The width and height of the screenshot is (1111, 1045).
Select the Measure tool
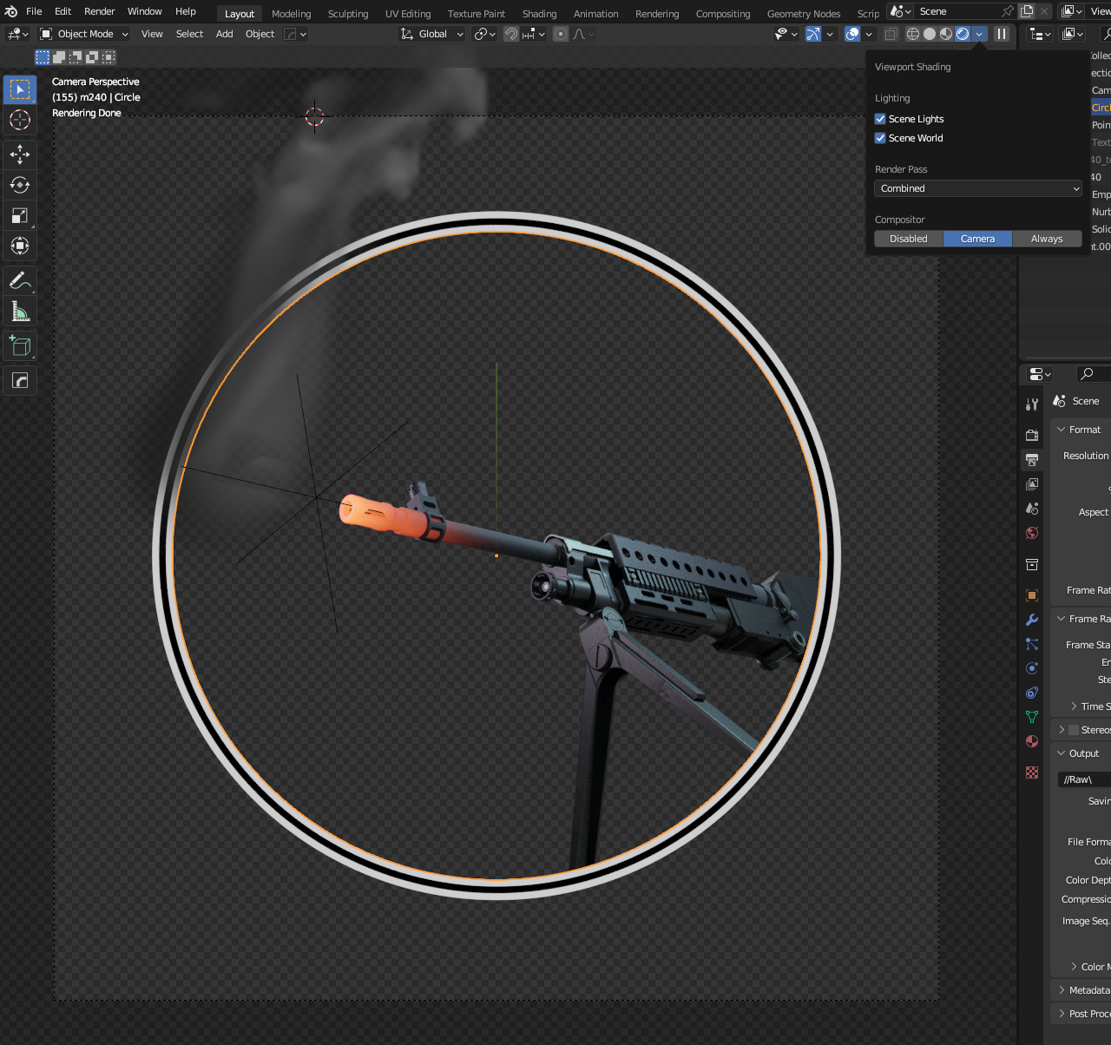click(20, 311)
